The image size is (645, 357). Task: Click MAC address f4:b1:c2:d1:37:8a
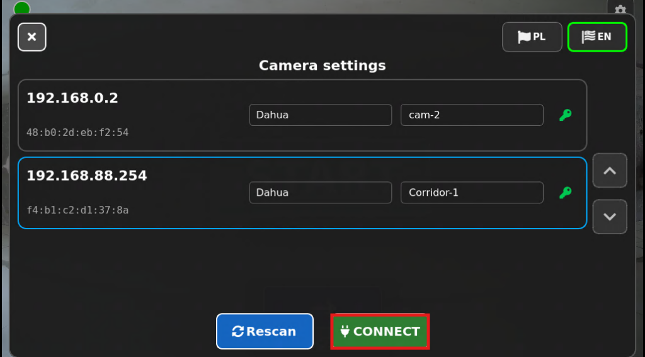[x=77, y=210]
